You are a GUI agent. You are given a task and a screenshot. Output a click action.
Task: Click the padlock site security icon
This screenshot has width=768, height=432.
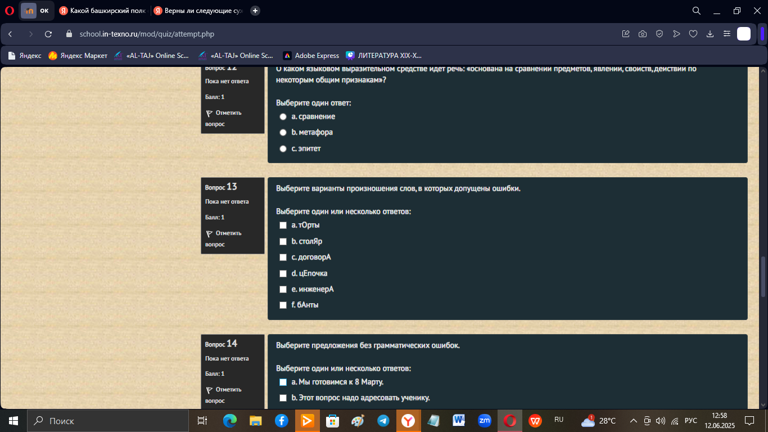(70, 34)
